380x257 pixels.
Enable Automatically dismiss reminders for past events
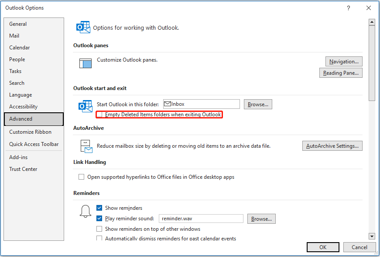point(99,238)
